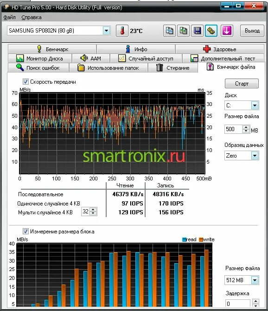Click the 46379 KB/s read value
The image size is (268, 311).
[x=128, y=194]
